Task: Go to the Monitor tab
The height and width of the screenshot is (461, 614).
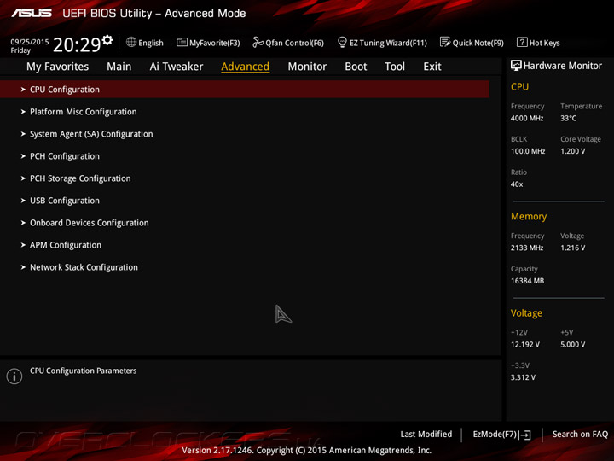Action: point(307,67)
